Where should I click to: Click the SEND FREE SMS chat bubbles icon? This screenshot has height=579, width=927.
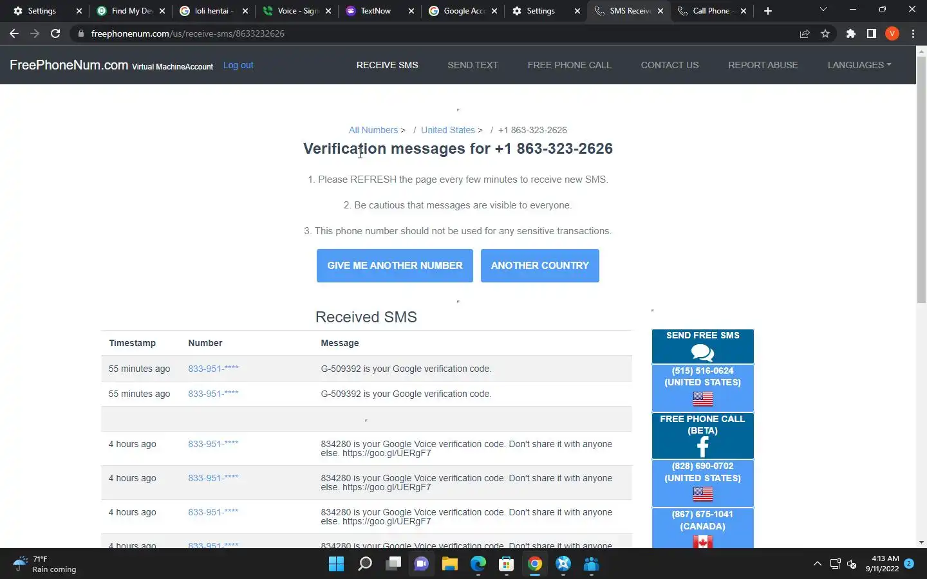tap(702, 353)
